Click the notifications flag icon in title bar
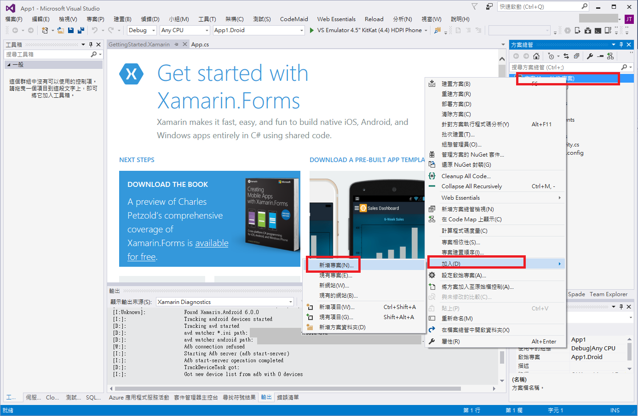 point(475,6)
